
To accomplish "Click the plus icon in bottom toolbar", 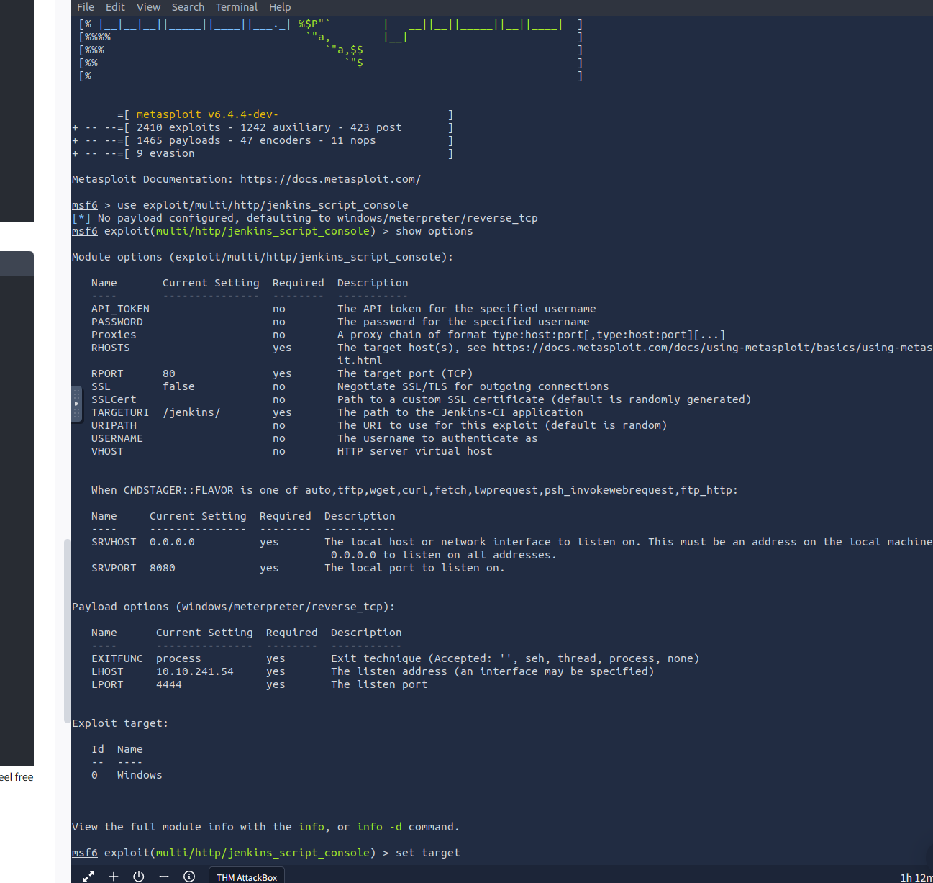I will click(x=114, y=877).
